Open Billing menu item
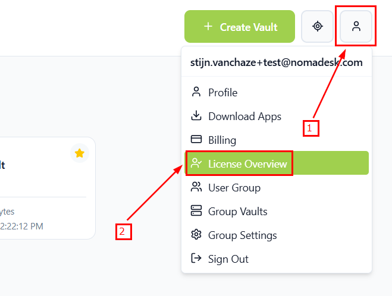 (222, 140)
